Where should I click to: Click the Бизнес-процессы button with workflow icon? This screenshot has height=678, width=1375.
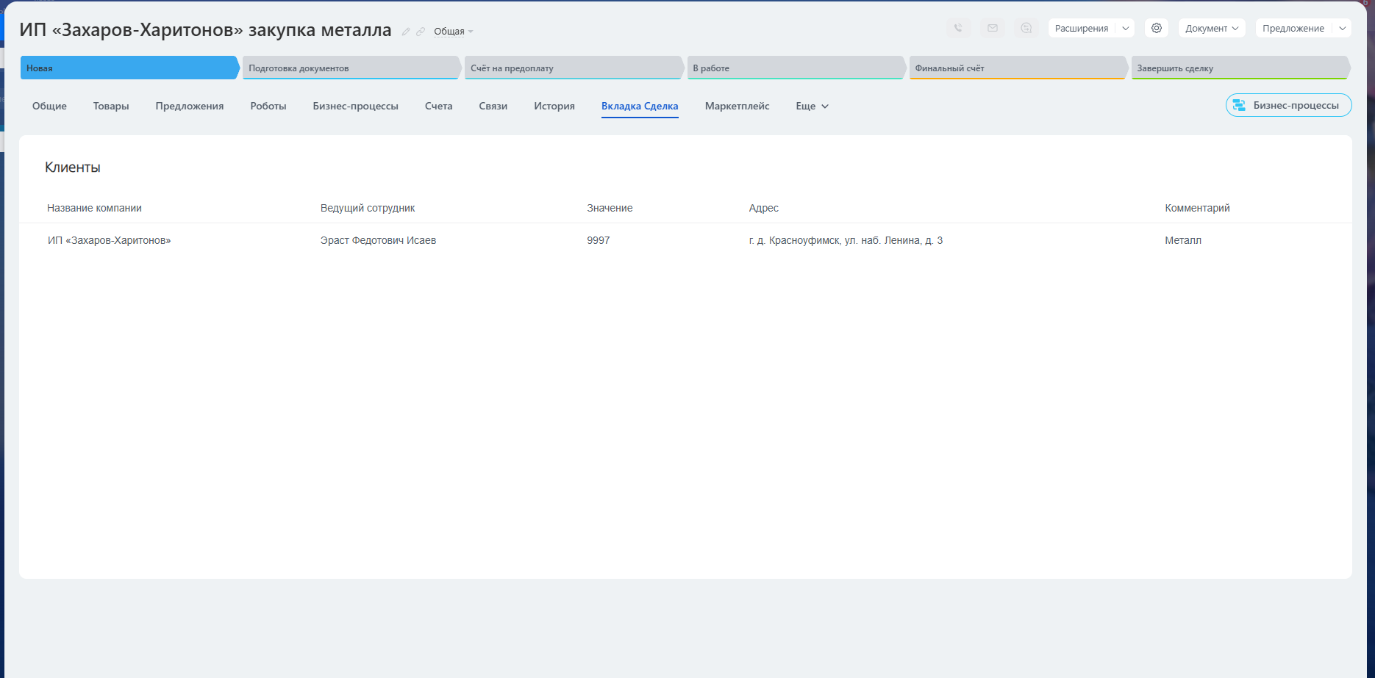pos(1288,105)
